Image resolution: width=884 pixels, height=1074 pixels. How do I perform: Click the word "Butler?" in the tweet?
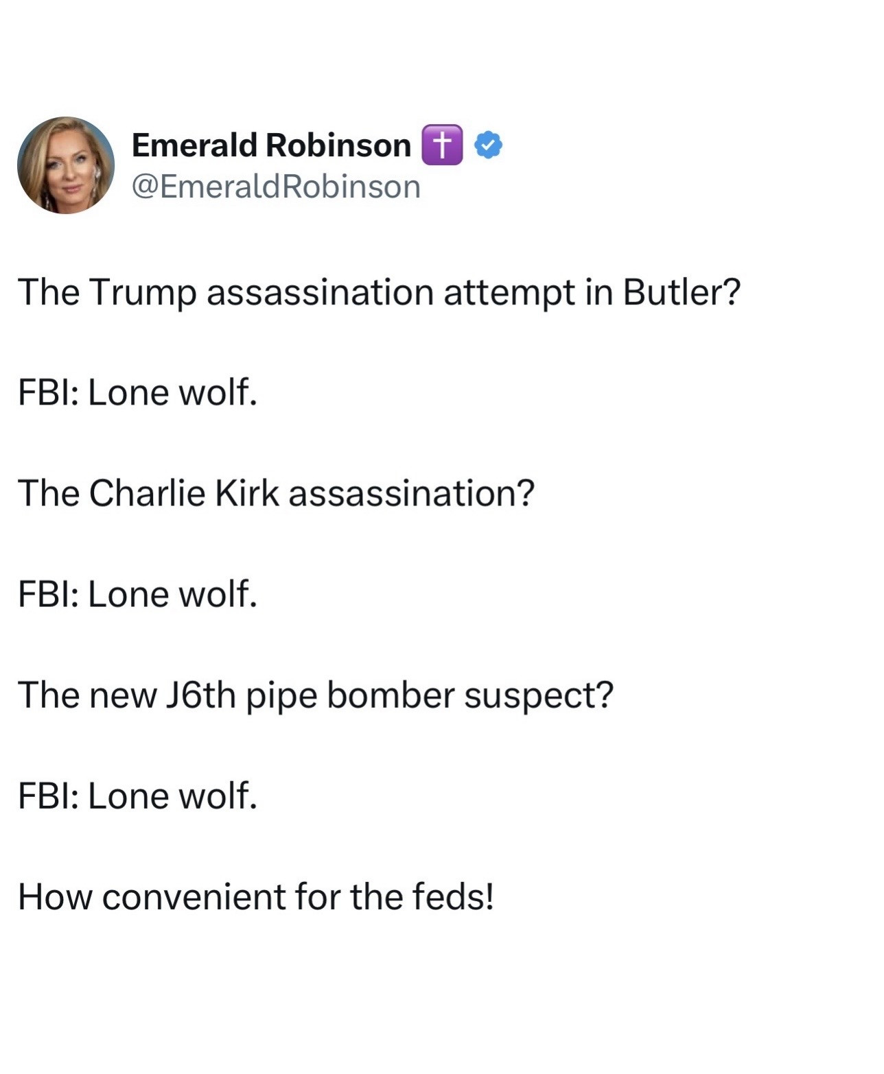pos(682,292)
